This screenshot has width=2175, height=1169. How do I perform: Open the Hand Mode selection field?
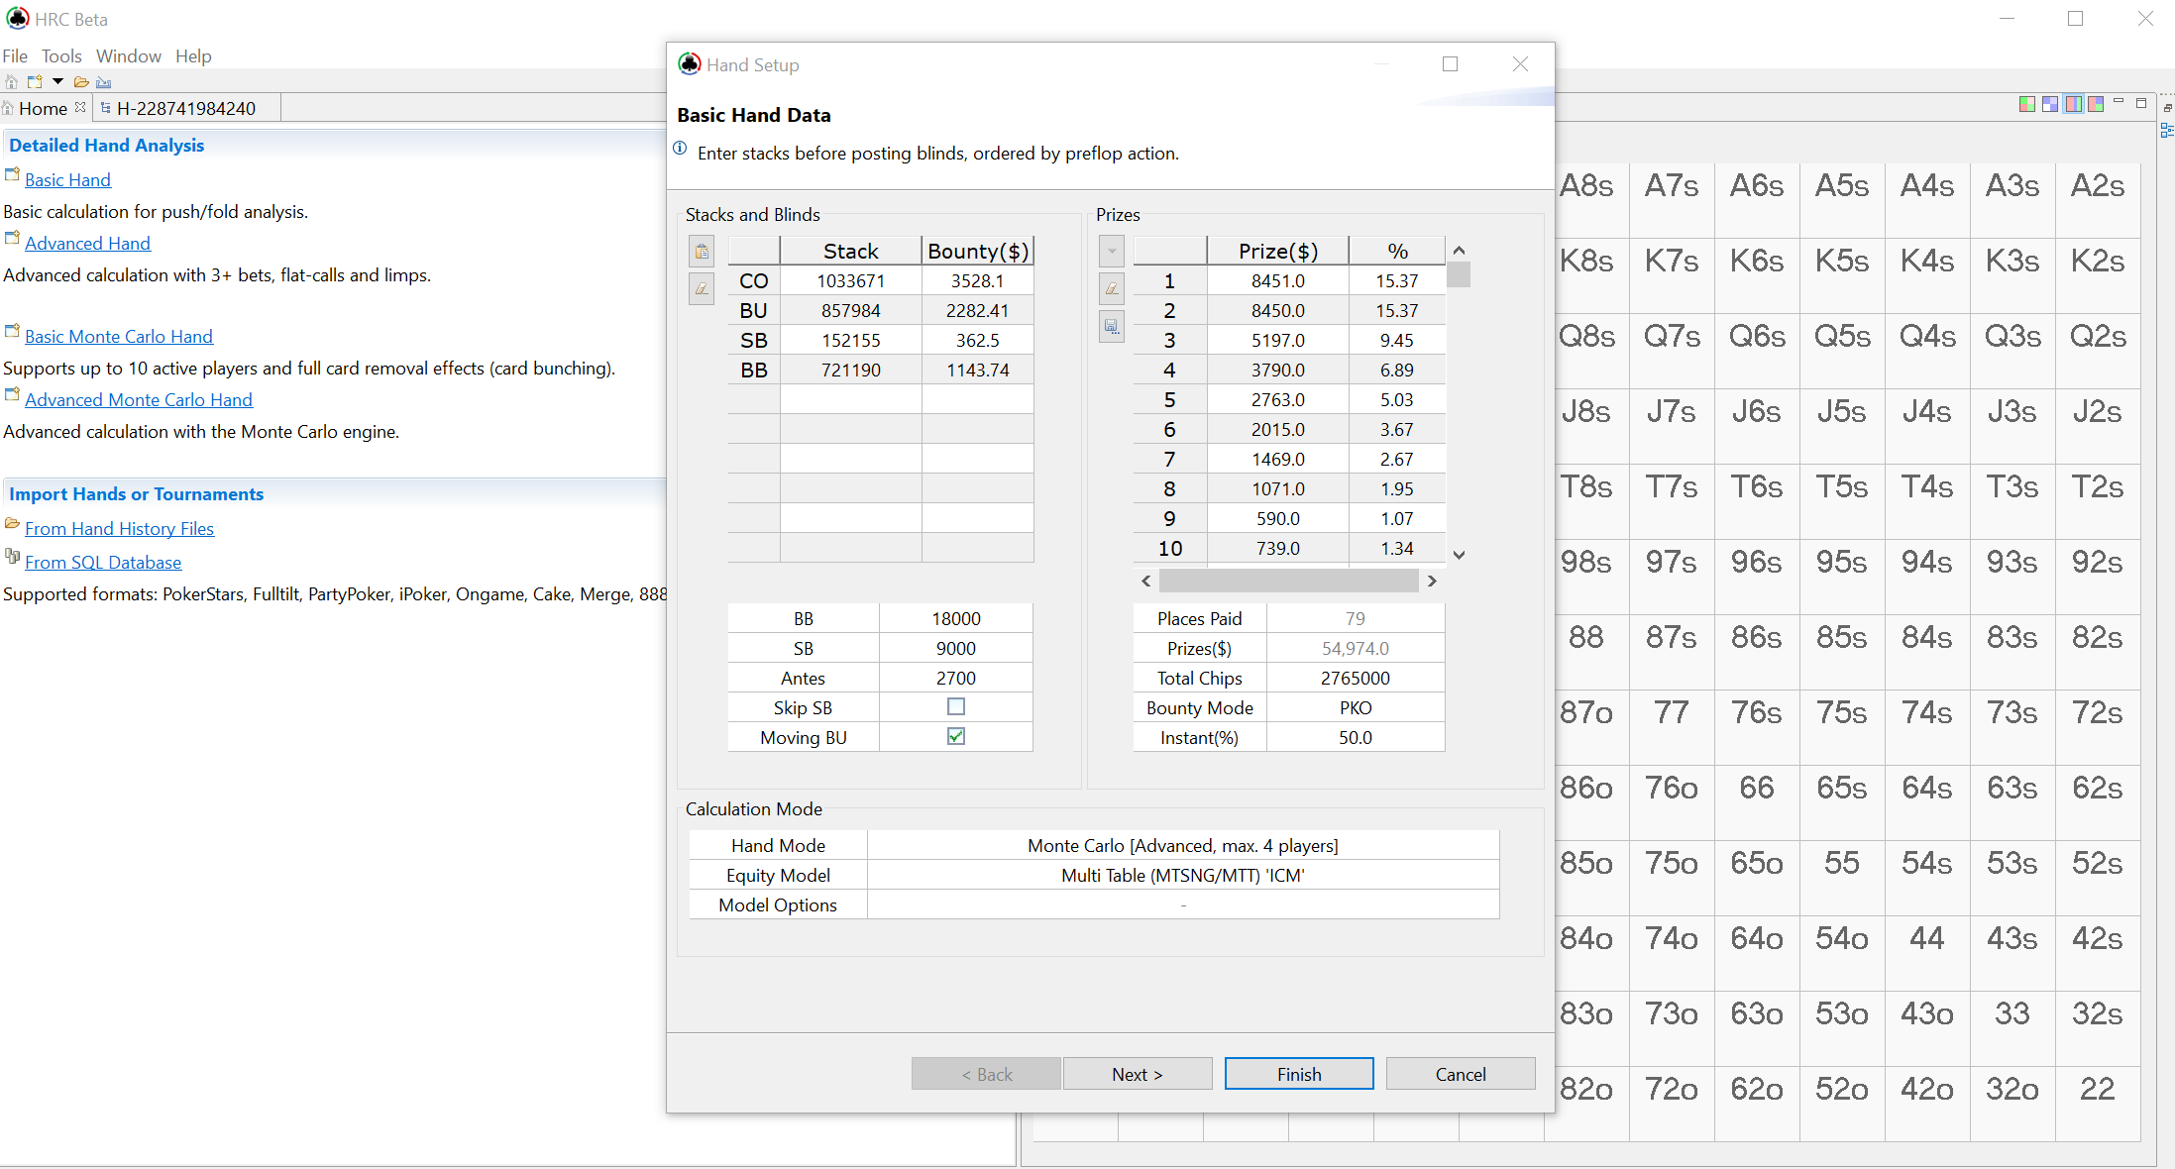(1182, 846)
